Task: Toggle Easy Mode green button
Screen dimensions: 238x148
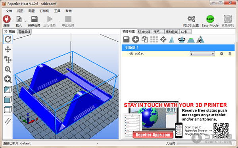Action: click(210, 19)
